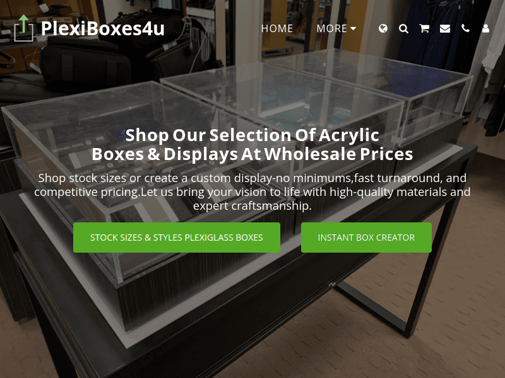
Task: Select Stock Sizes & Styles Plexiglass Boxes button
Action: 177,238
